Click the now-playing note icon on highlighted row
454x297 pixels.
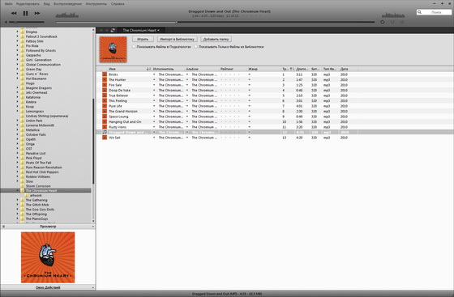[105, 132]
